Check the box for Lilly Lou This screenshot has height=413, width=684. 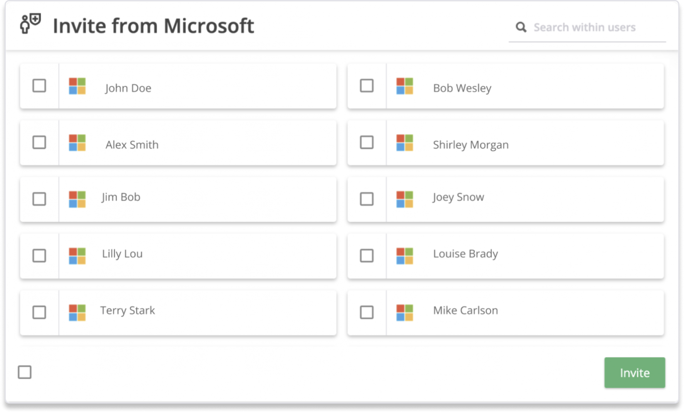[x=39, y=256]
